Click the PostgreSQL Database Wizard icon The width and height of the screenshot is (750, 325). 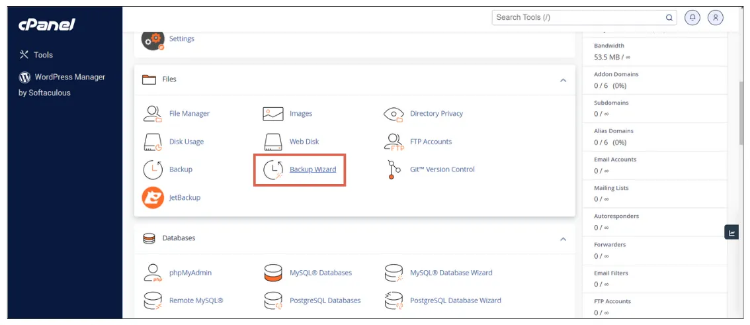click(x=394, y=301)
